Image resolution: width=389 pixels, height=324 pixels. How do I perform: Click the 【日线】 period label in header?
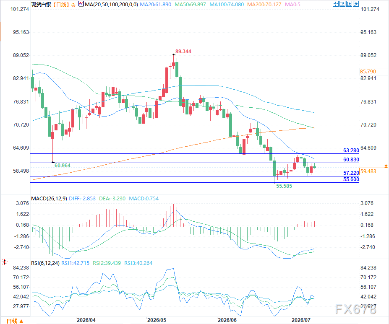60,5
